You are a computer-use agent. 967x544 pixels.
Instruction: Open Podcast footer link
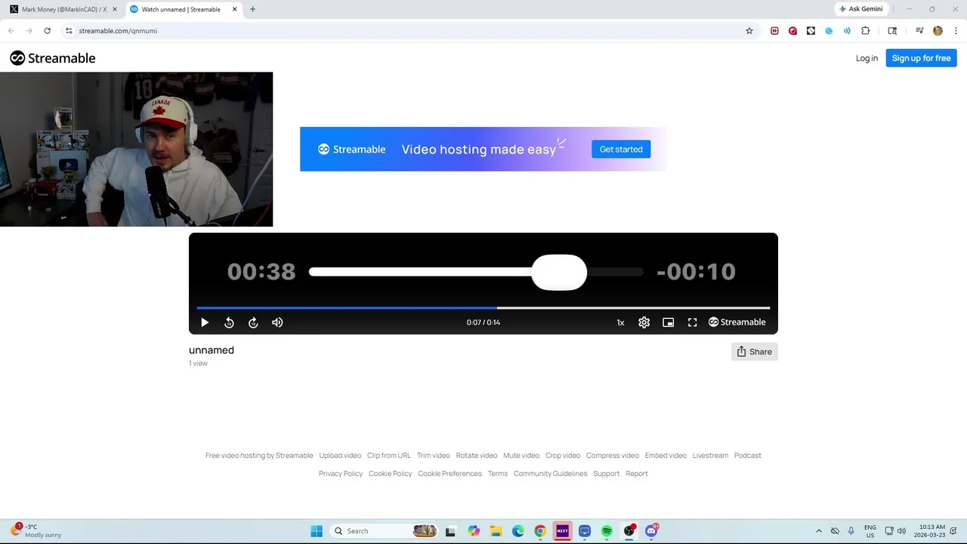pos(748,456)
